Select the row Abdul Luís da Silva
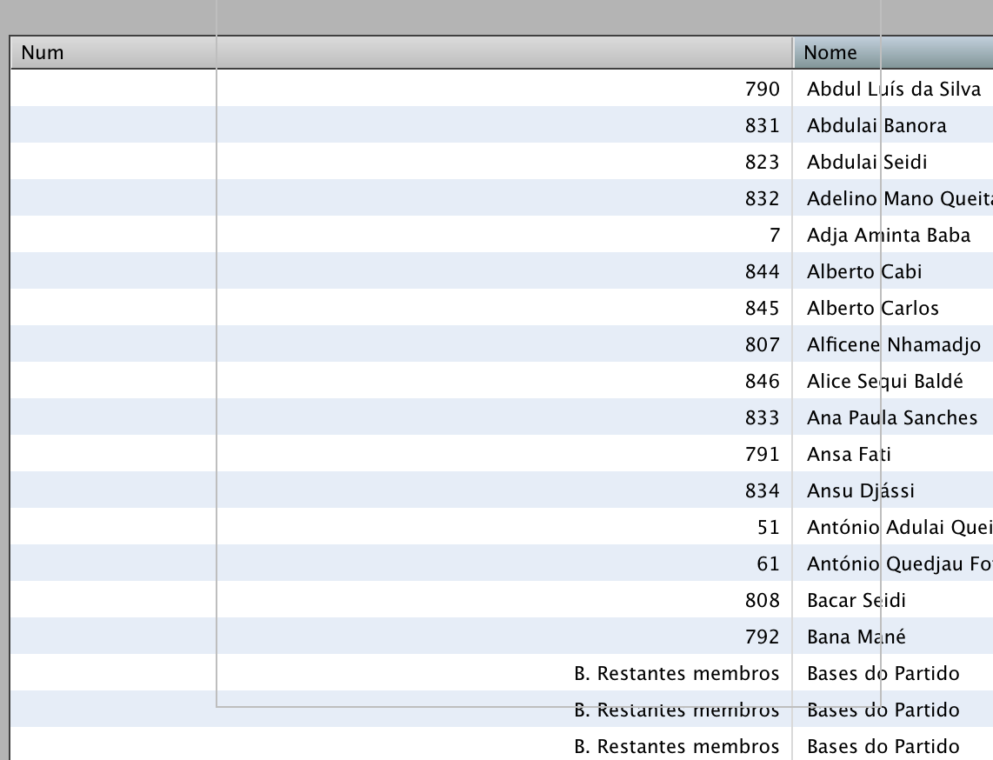The image size is (993, 760). coord(502,89)
